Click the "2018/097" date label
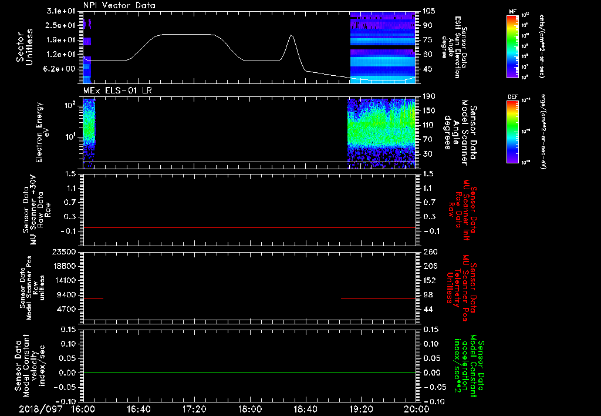The image size is (601, 416). (x=40, y=410)
